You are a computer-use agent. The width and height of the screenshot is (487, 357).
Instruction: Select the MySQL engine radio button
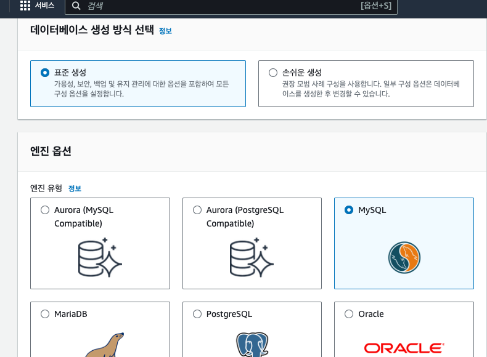click(349, 210)
